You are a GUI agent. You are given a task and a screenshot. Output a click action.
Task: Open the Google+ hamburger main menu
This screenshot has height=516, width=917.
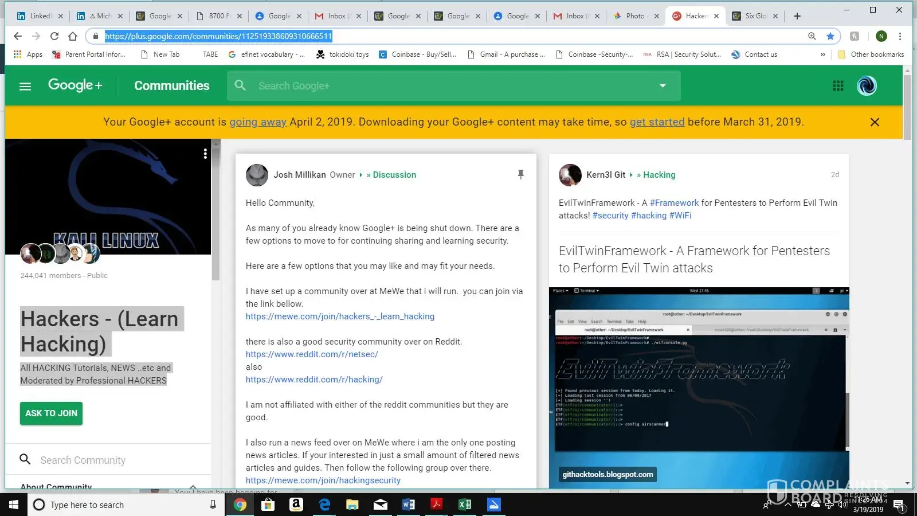(25, 86)
